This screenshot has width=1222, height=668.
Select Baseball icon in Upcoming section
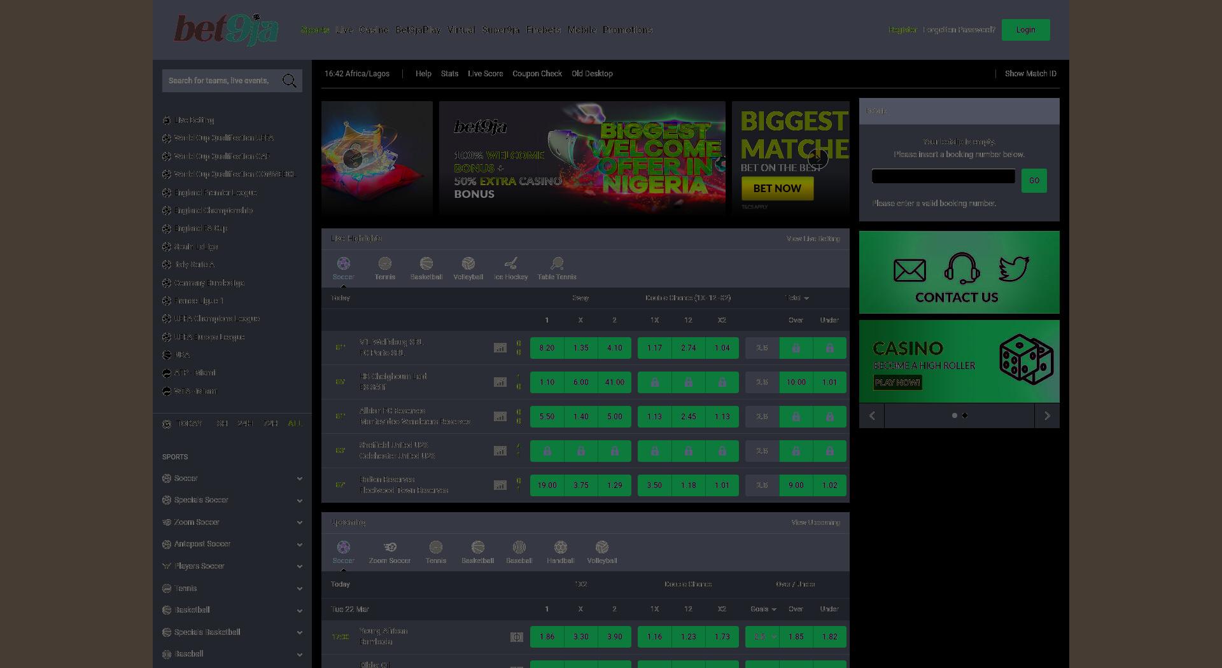point(519,547)
